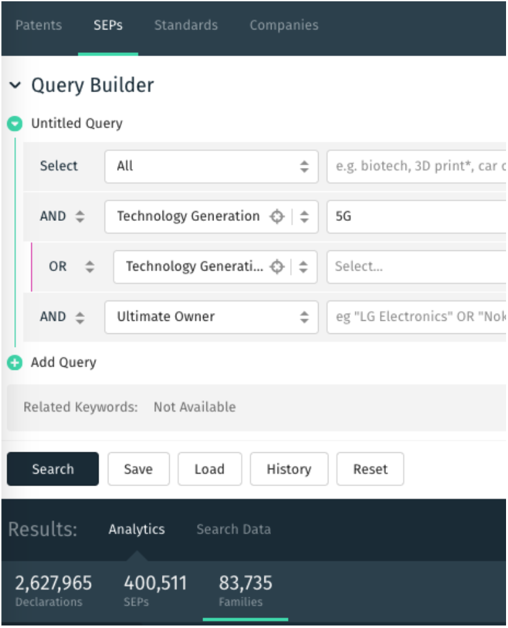Open the query History
508x628 pixels.
coord(289,469)
